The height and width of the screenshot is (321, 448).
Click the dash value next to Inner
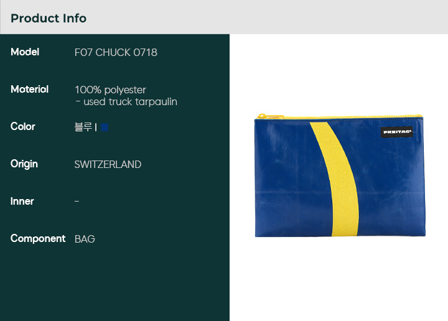[77, 202]
